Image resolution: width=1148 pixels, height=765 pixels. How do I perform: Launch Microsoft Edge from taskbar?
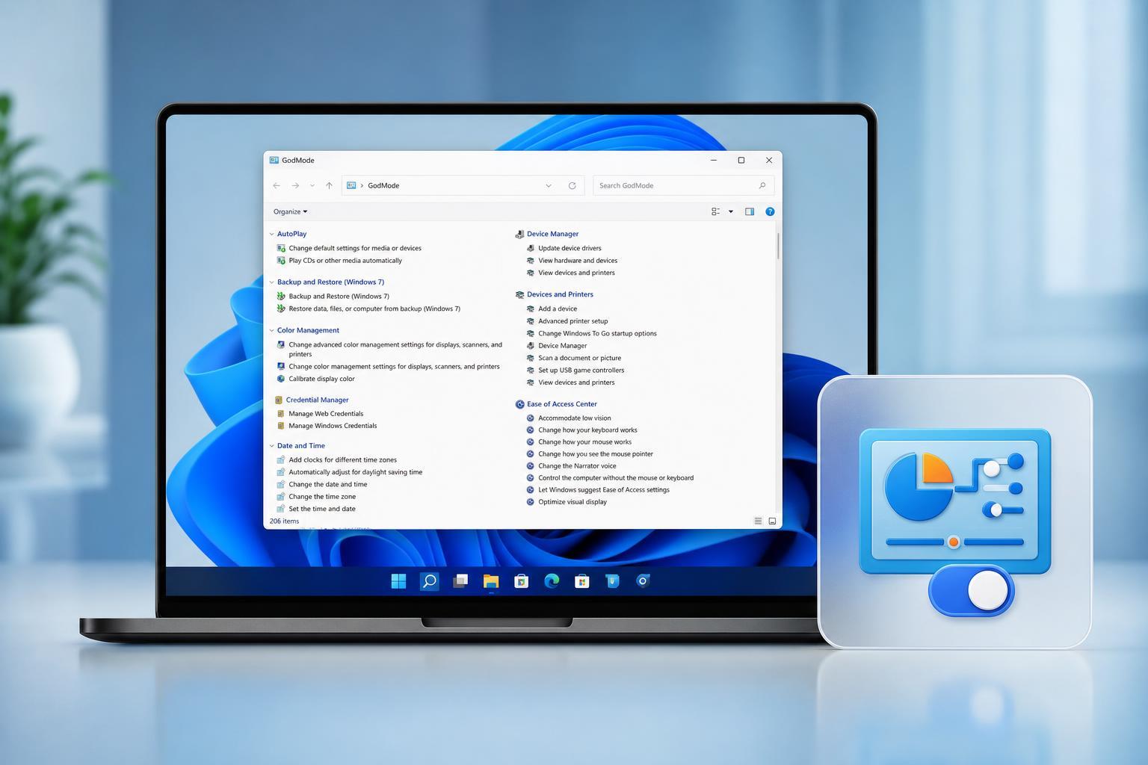tap(552, 580)
